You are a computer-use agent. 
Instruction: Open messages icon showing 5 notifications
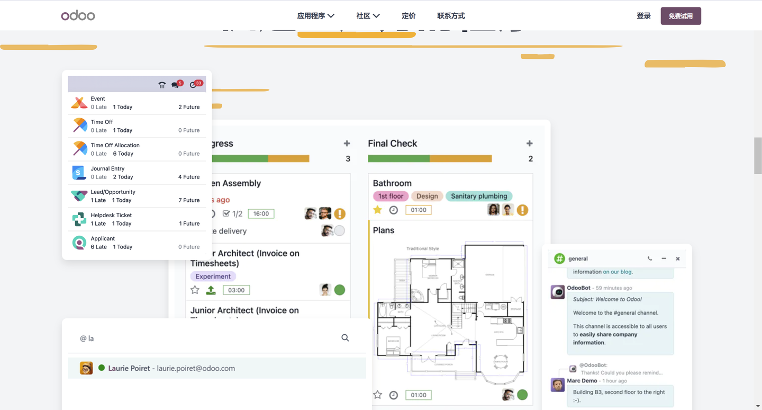point(176,84)
